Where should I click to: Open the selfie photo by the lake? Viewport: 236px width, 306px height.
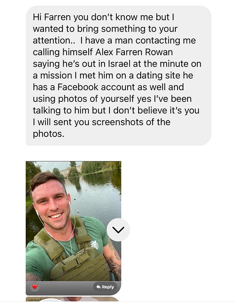[x=73, y=221]
